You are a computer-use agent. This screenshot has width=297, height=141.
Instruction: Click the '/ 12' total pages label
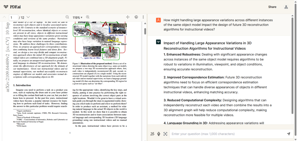pos(21,18)
